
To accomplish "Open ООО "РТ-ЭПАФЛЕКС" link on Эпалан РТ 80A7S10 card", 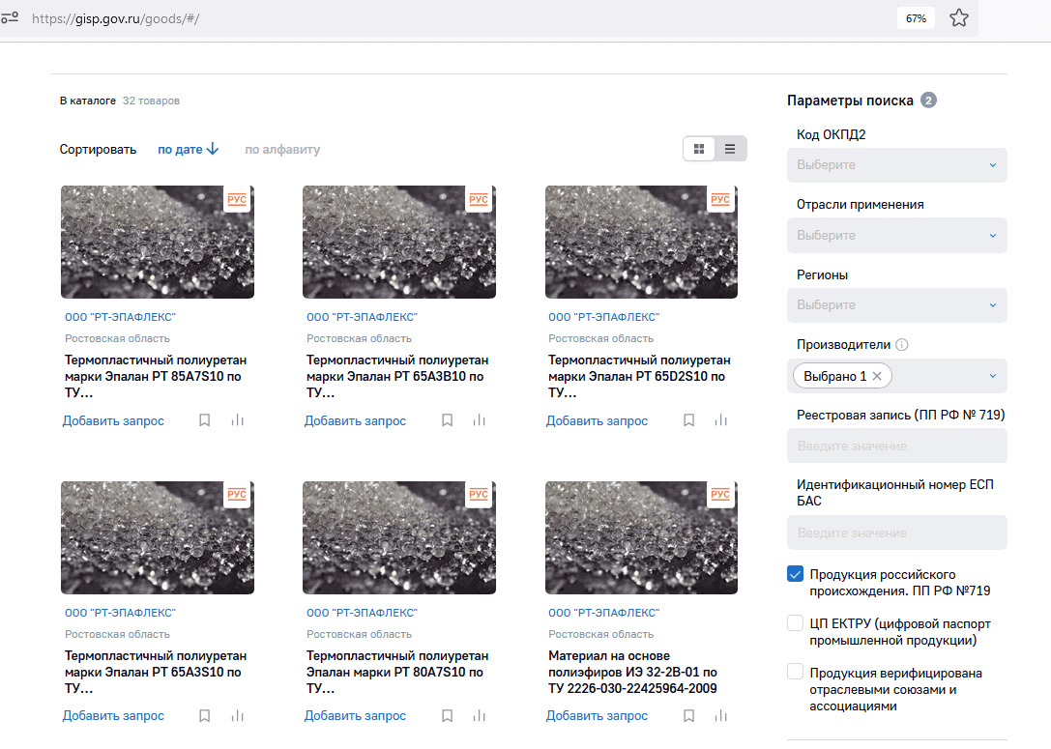I will (x=362, y=613).
